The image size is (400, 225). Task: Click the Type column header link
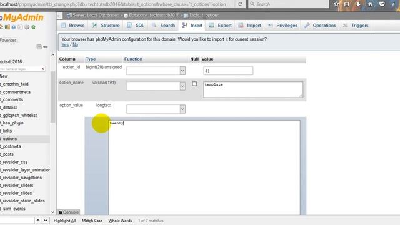(x=91, y=59)
